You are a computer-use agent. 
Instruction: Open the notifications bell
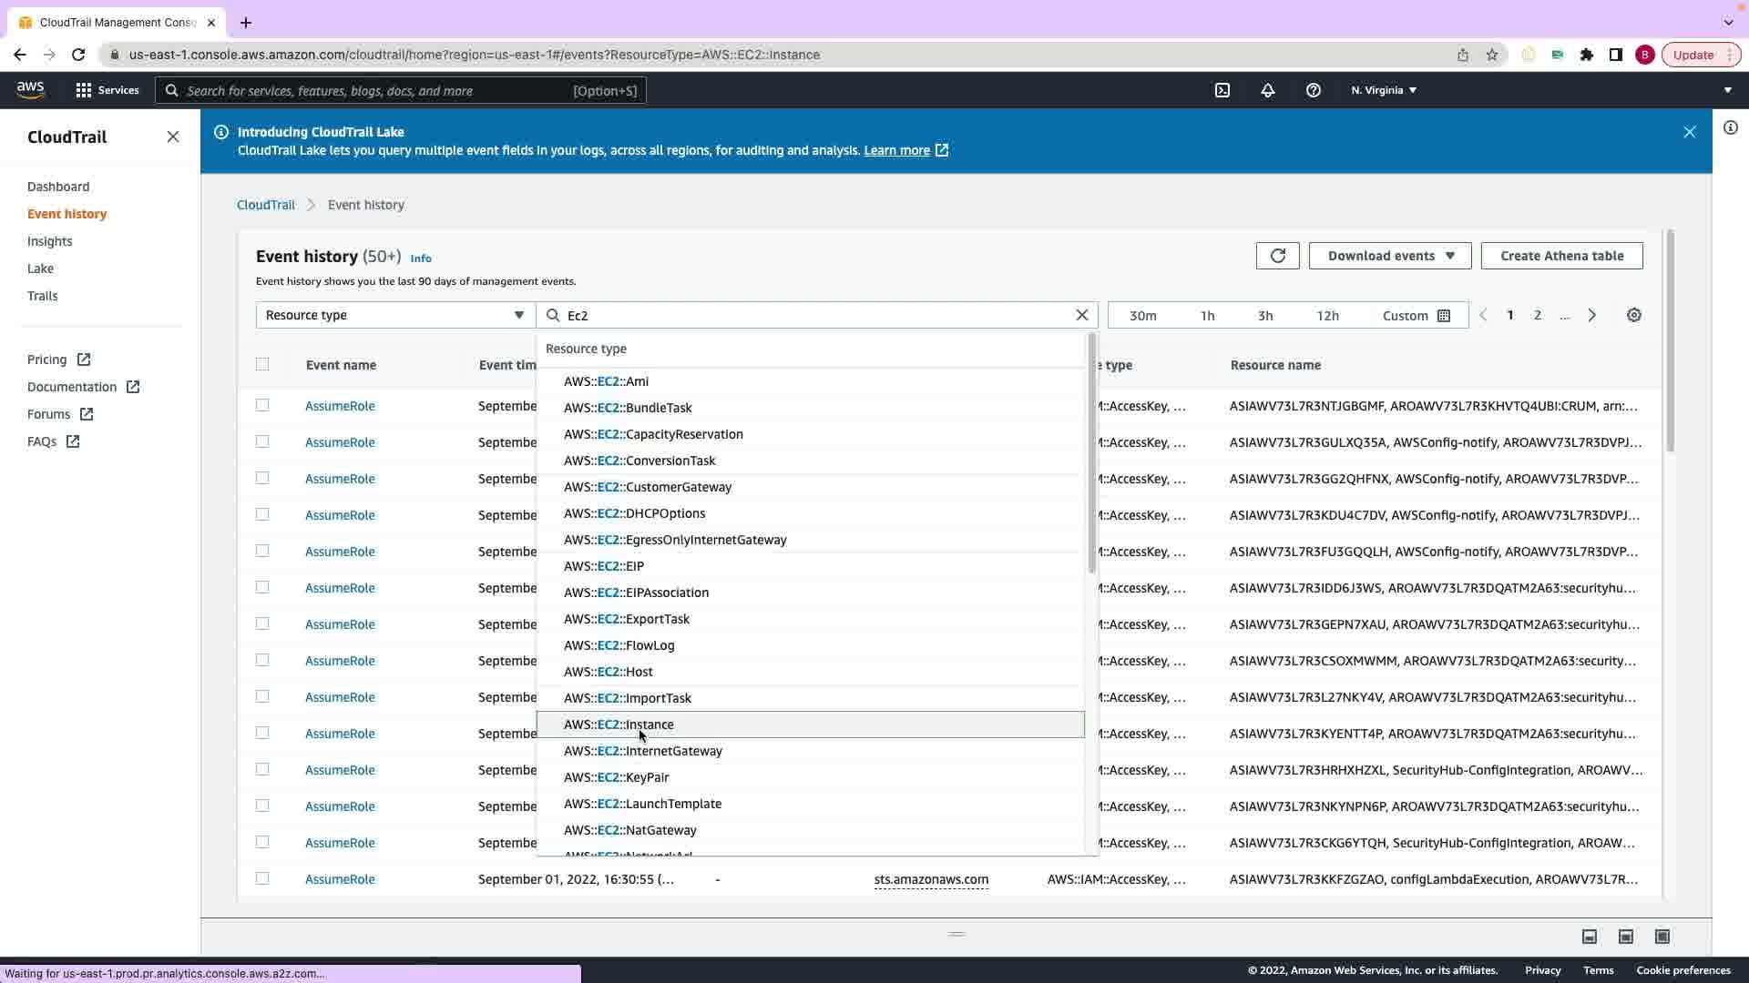(1267, 90)
